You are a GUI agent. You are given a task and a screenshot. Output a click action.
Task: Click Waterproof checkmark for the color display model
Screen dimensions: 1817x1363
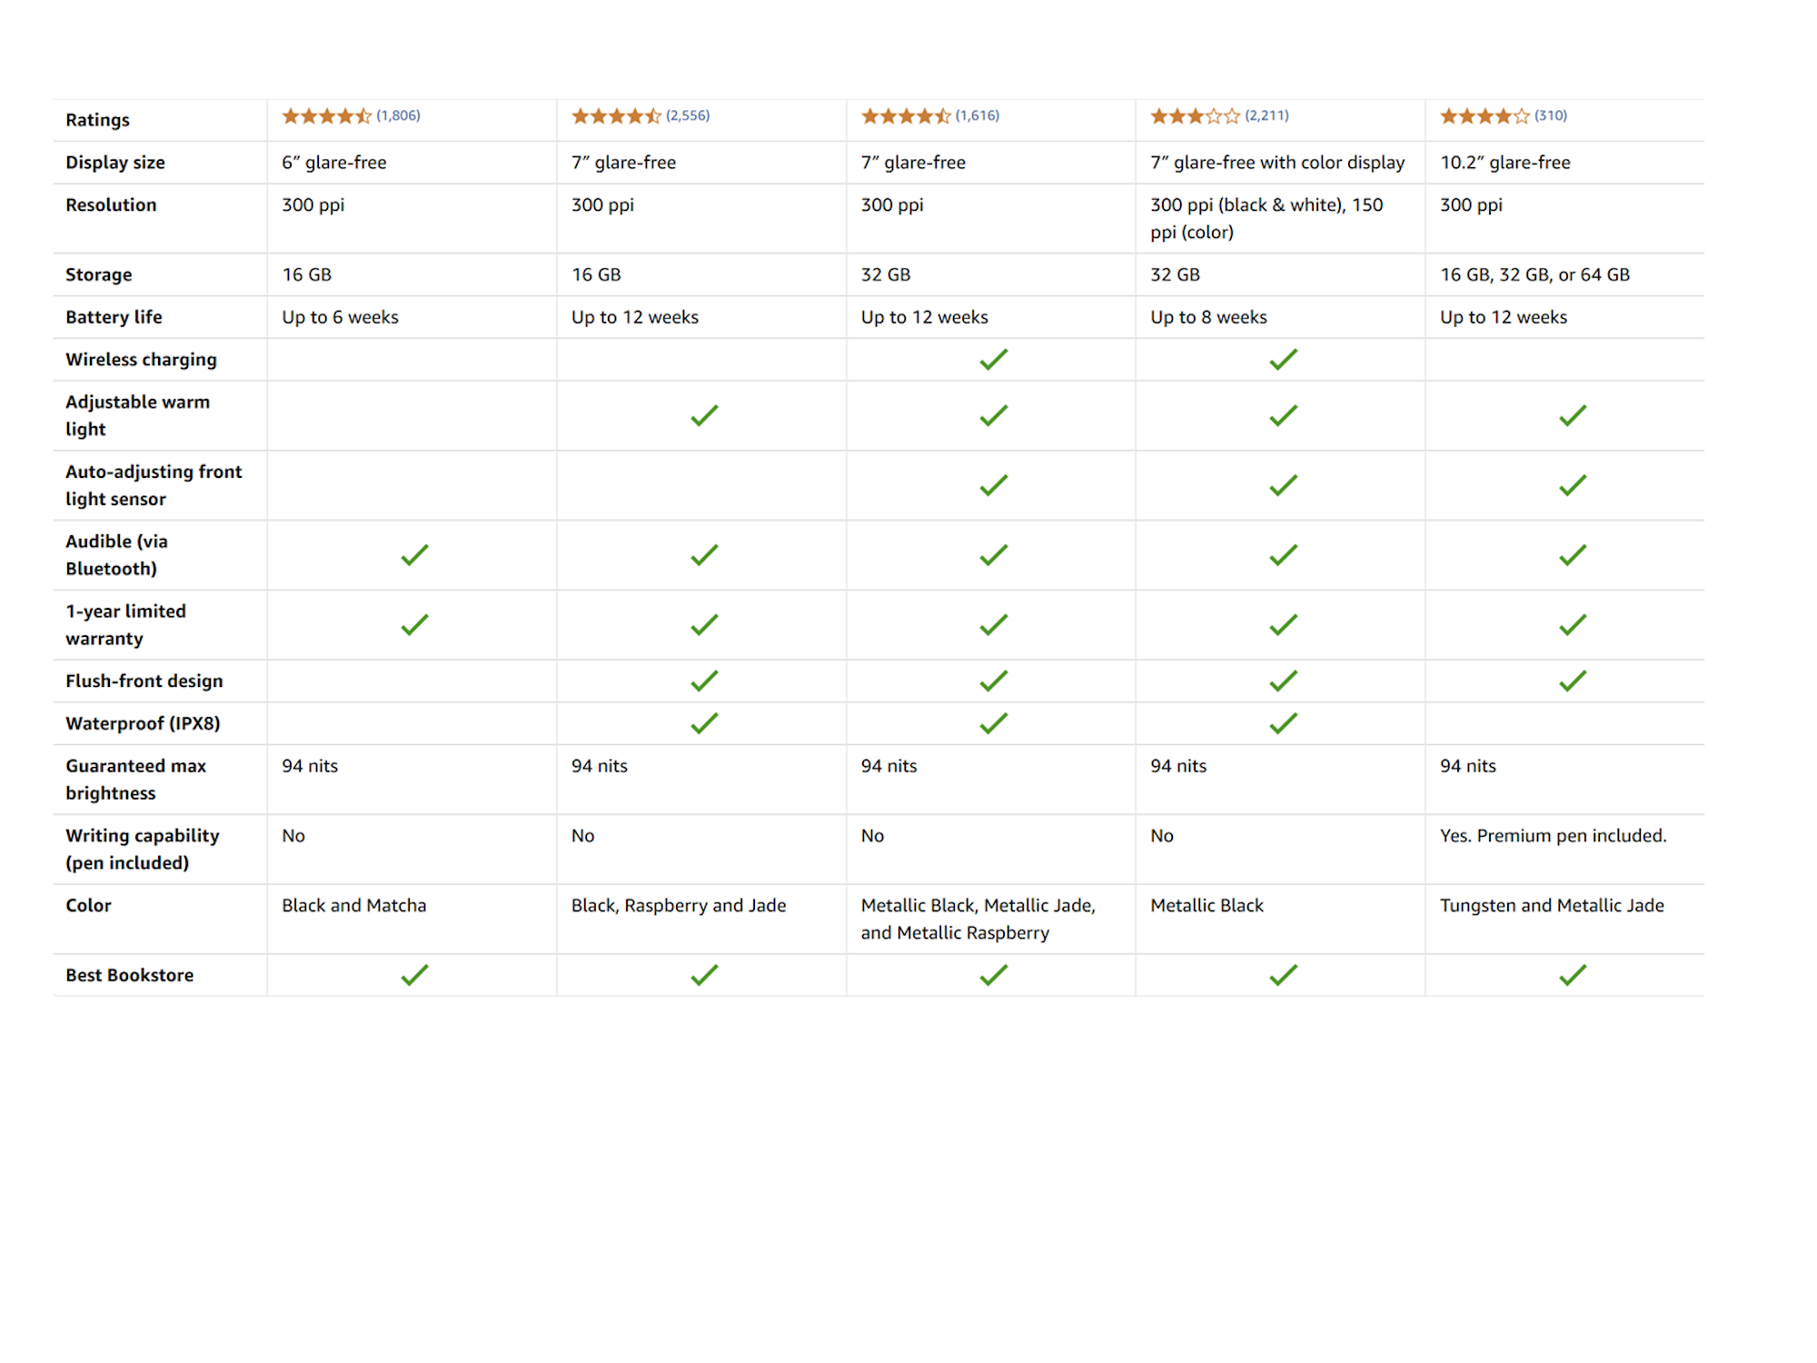1283,723
